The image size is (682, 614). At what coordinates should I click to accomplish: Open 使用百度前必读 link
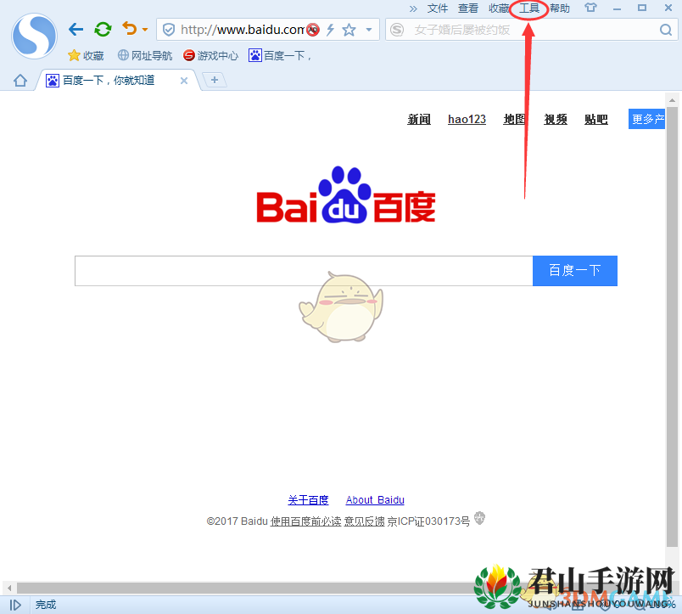coord(305,521)
